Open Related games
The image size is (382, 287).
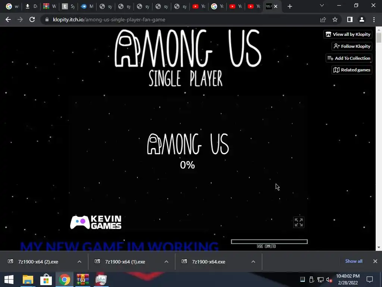tap(352, 70)
